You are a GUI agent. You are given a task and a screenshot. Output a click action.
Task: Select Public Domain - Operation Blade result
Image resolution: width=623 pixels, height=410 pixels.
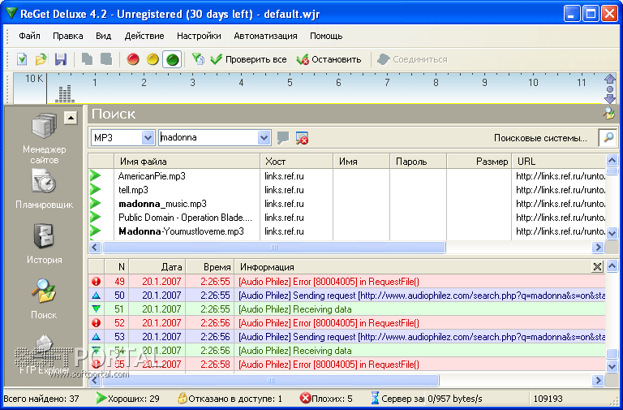pyautogui.click(x=347, y=218)
